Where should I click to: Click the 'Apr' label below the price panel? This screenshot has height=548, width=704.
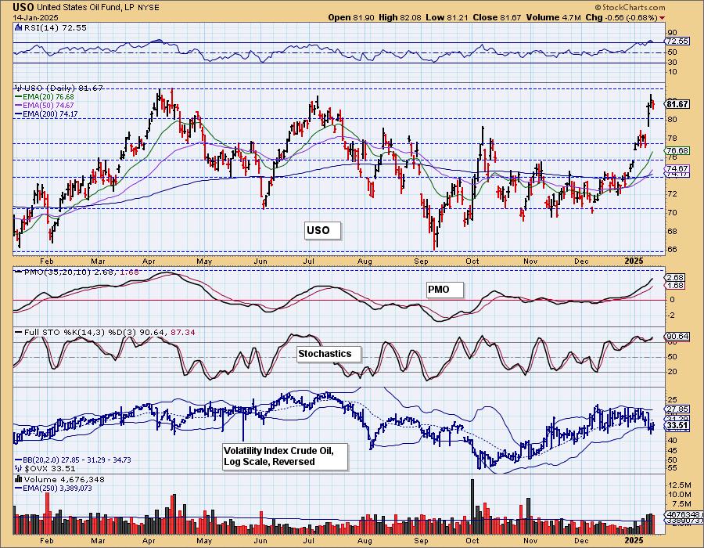[x=149, y=261]
